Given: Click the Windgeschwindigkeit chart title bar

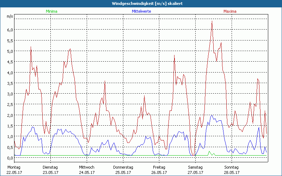Looking at the screenshot, I should click(x=141, y=4).
